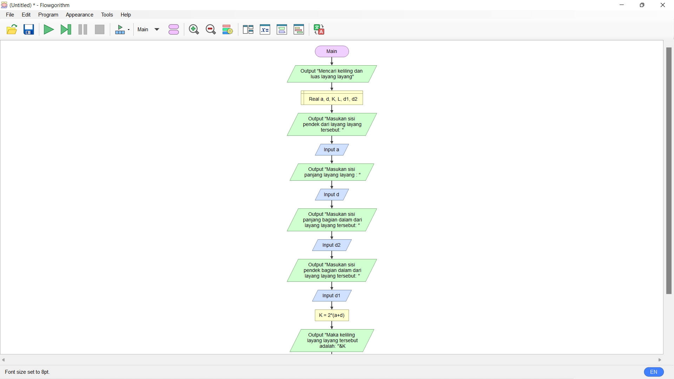Stop the running program

pos(100,29)
